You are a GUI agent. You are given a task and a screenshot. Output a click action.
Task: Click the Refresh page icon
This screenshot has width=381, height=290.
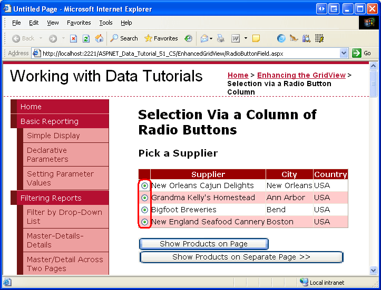click(86, 38)
